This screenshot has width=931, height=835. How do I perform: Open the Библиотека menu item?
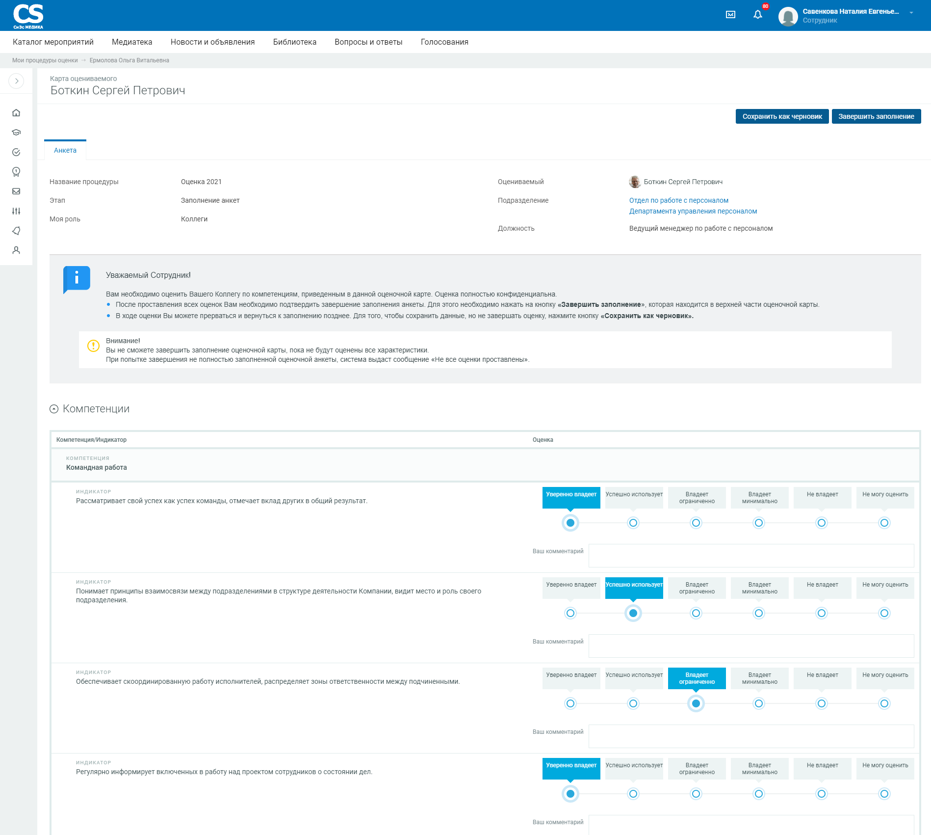tap(294, 42)
